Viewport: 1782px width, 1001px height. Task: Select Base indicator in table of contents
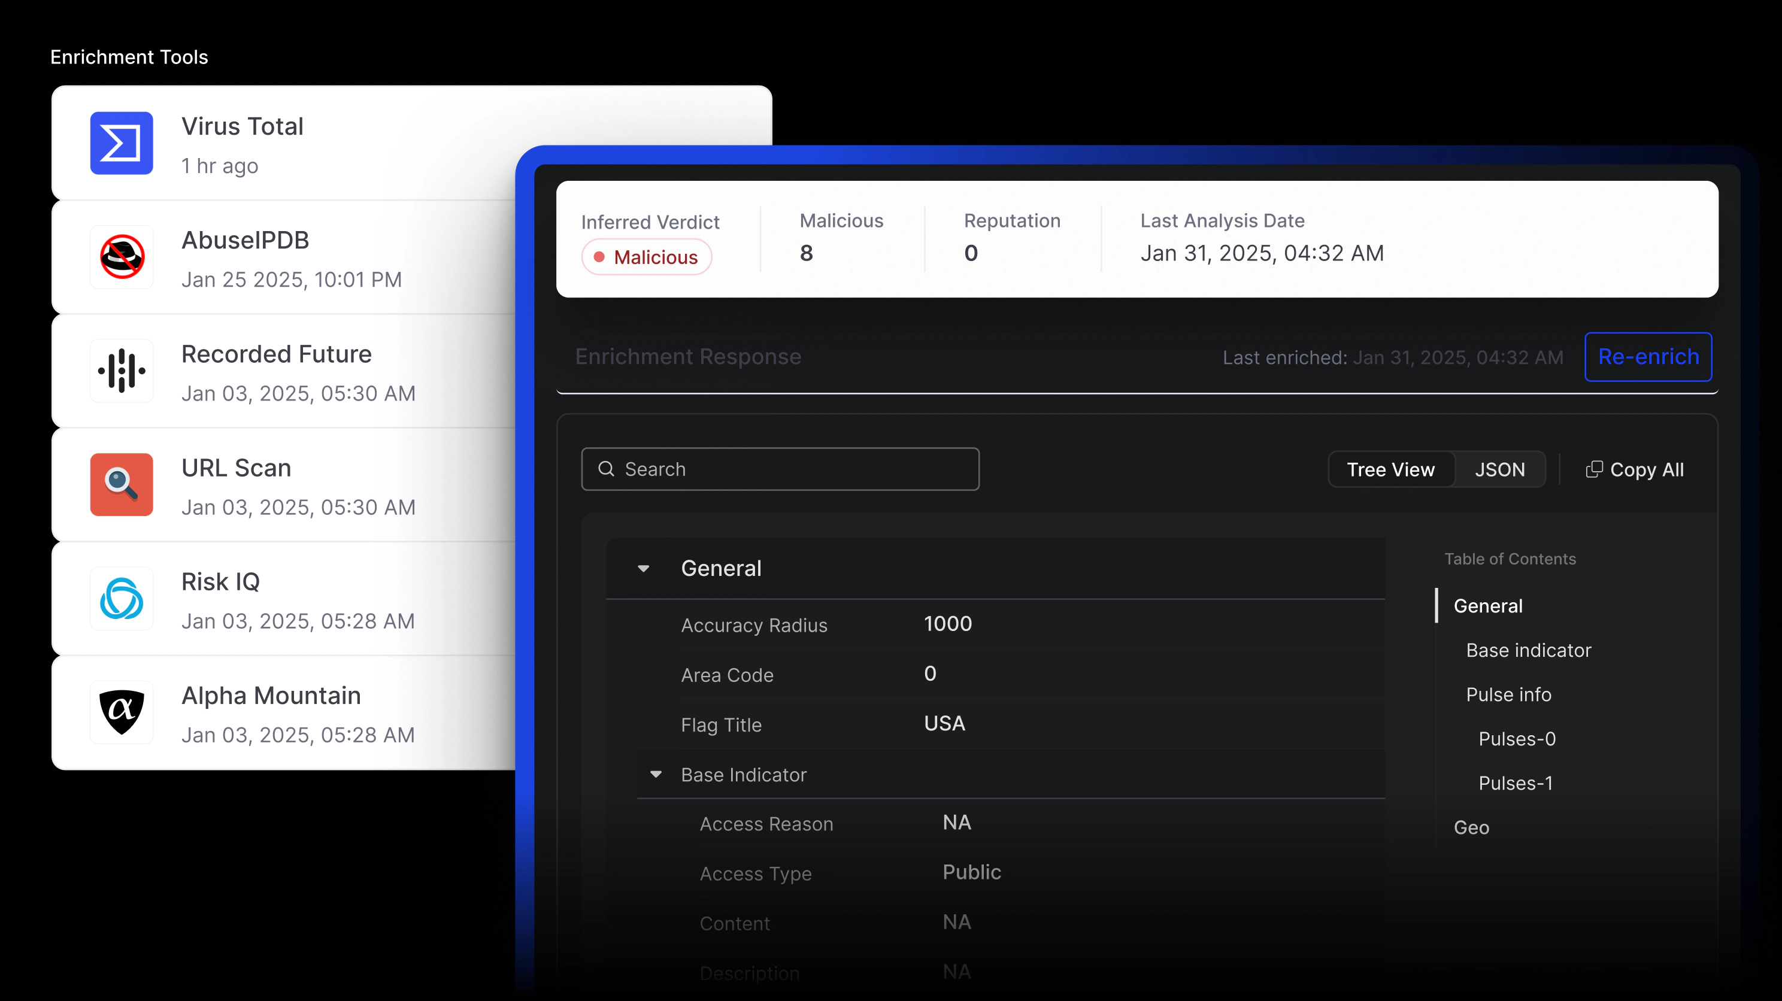point(1528,650)
